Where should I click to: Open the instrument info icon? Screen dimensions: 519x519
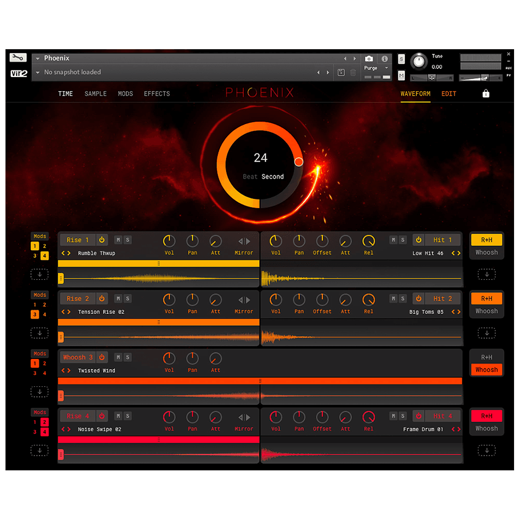coord(384,58)
